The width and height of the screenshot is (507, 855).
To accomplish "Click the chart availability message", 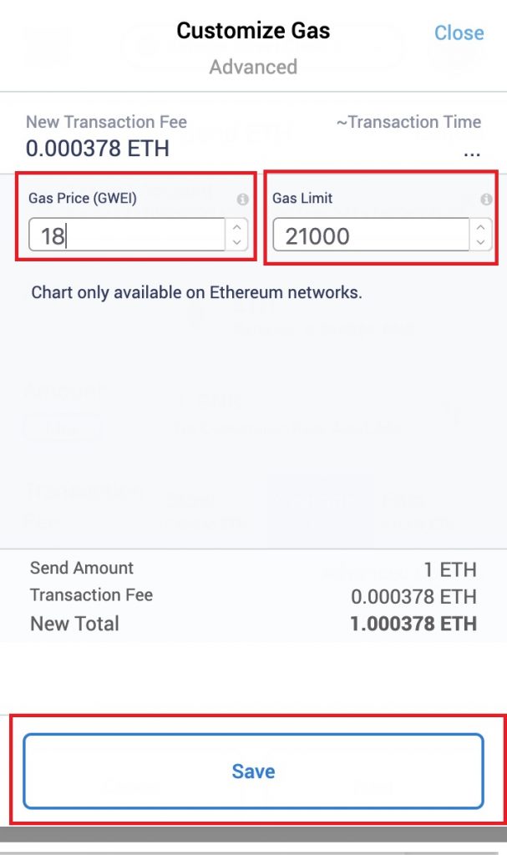I will [x=196, y=292].
